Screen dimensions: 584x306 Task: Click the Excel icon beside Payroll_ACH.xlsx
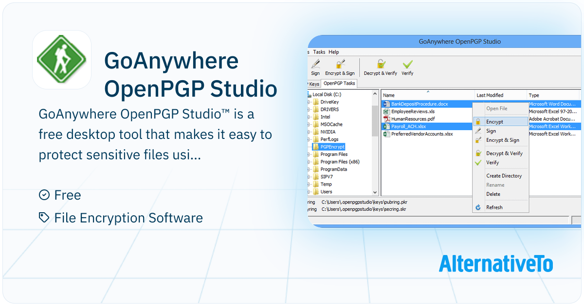click(x=387, y=126)
